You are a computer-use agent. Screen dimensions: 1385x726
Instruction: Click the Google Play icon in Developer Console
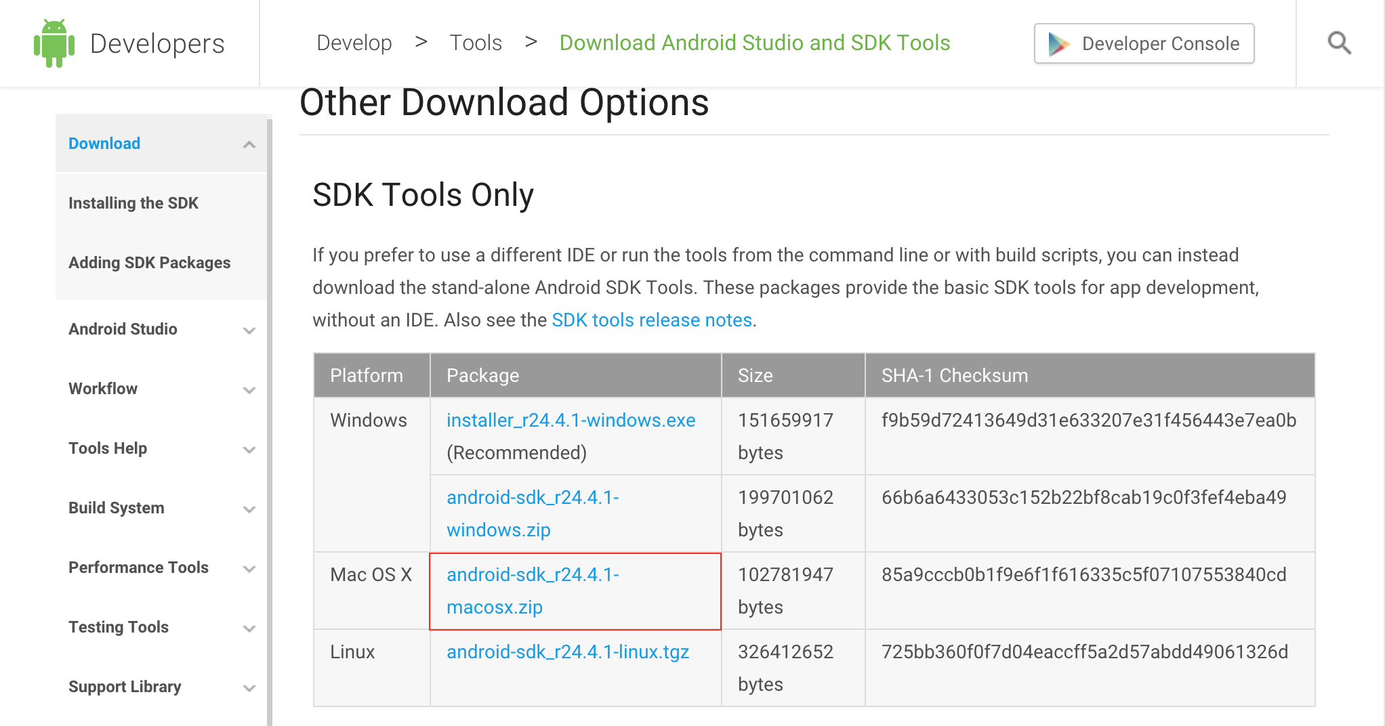[x=1058, y=44]
